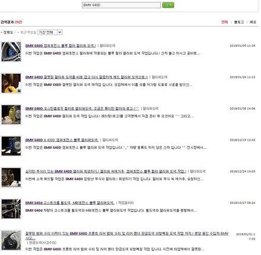The width and height of the screenshot is (261, 255).
Task: Open the wheel painting thumbnail
Action: (x=11, y=209)
